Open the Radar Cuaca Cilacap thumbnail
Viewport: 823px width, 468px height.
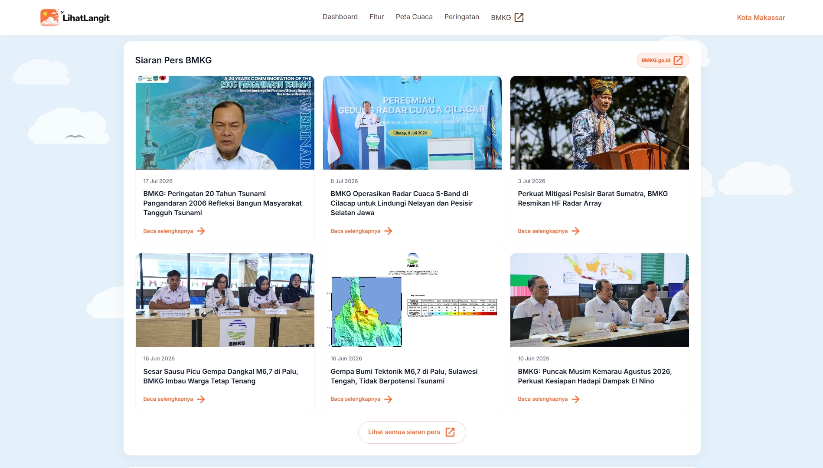click(x=412, y=123)
